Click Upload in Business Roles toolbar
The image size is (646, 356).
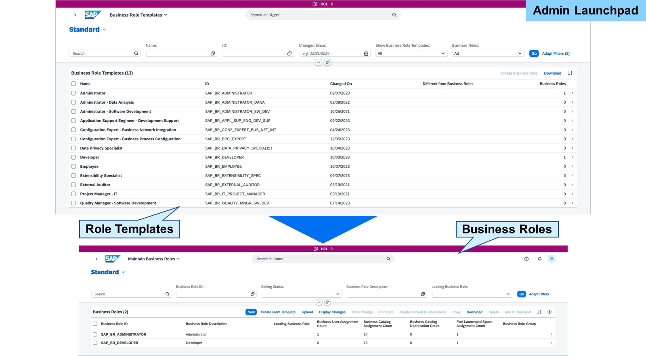pyautogui.click(x=307, y=312)
